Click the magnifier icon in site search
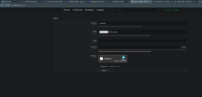This screenshot has height=97, width=202. (116, 10)
